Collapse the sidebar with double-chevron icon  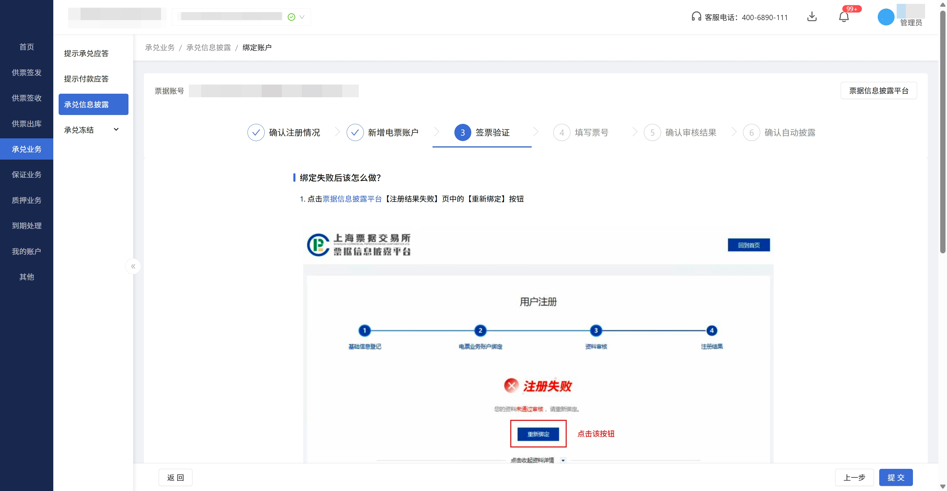tap(133, 266)
